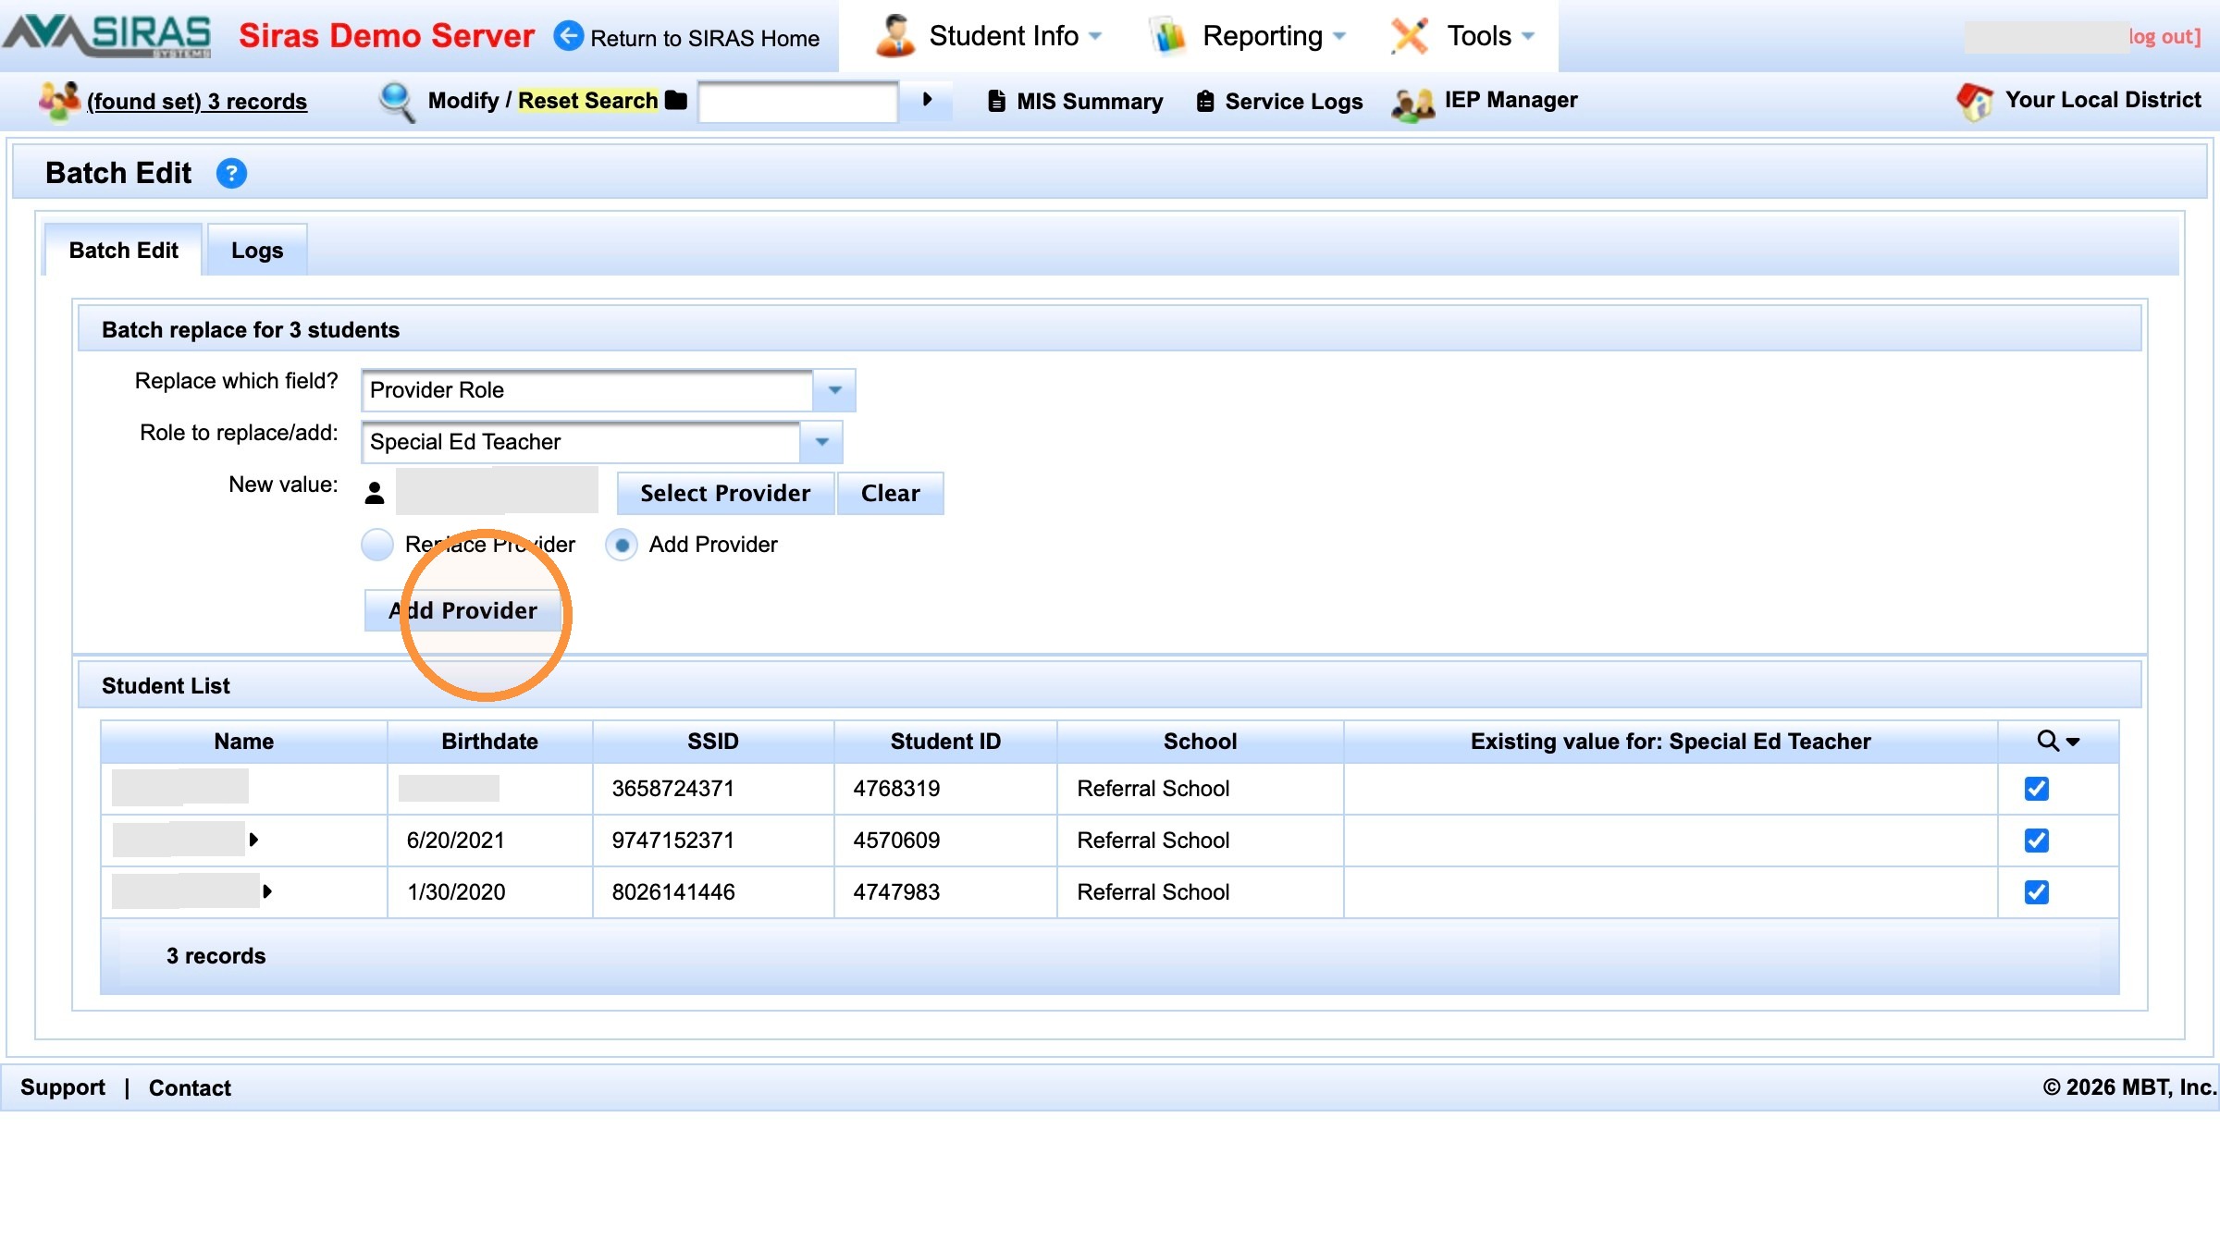
Task: Click the Modify search link
Action: [462, 100]
